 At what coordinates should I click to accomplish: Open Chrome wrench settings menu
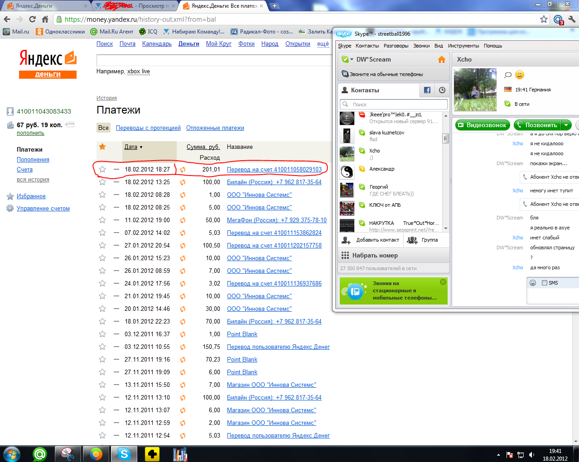tap(572, 19)
